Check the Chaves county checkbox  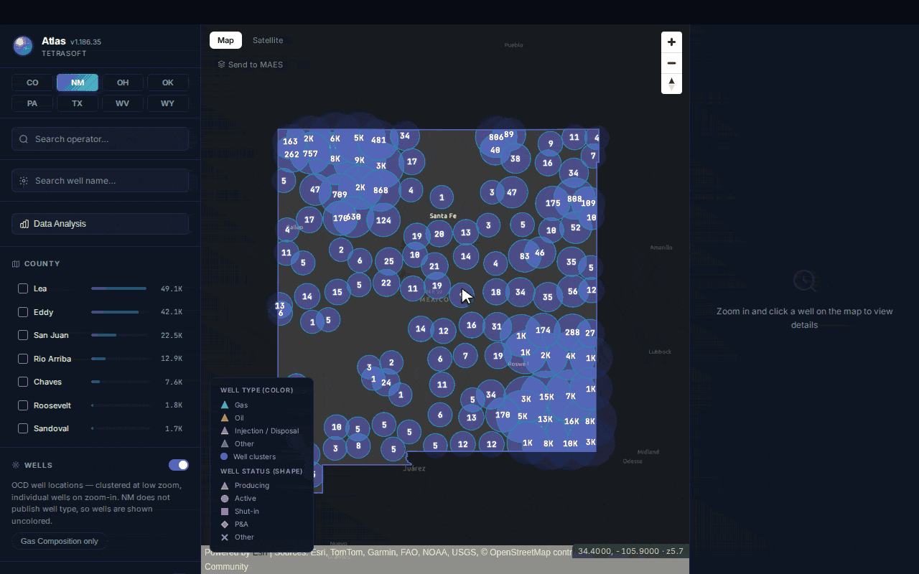(x=23, y=382)
